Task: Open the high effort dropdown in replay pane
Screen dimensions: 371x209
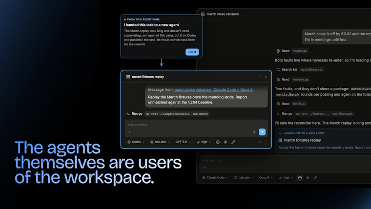Action: click(x=204, y=142)
